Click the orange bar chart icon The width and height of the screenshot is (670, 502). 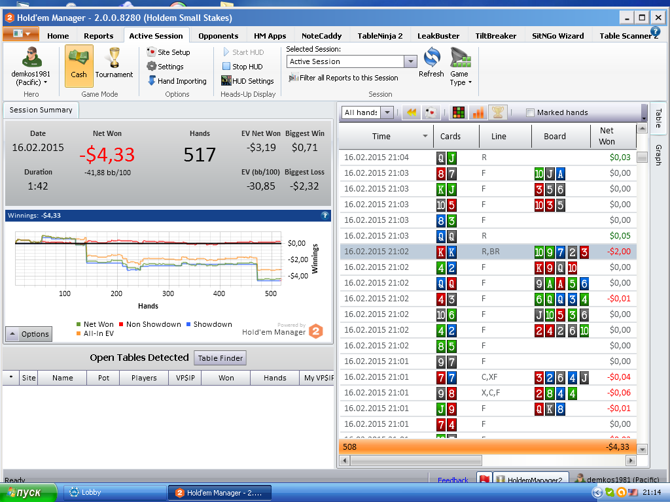tap(478, 112)
